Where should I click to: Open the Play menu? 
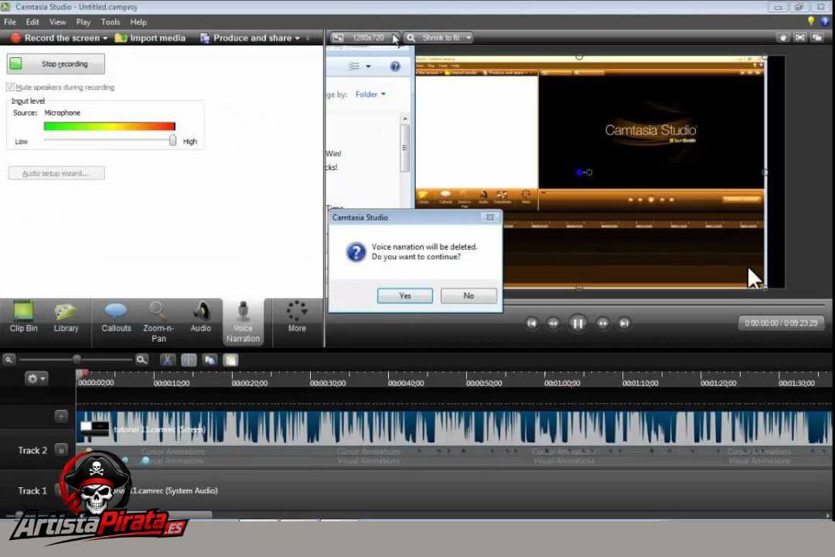click(83, 22)
